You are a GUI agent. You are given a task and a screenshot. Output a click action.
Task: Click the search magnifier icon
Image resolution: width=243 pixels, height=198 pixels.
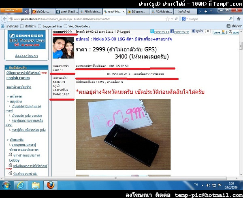pos(231,19)
